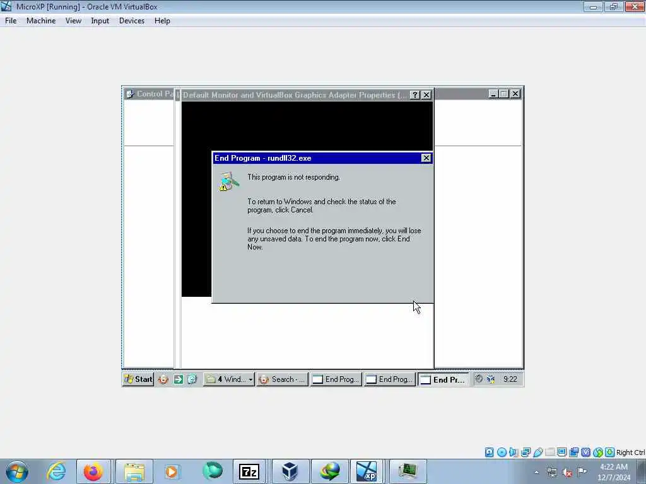Image resolution: width=646 pixels, height=484 pixels.
Task: Open the View menu
Action: [73, 21]
